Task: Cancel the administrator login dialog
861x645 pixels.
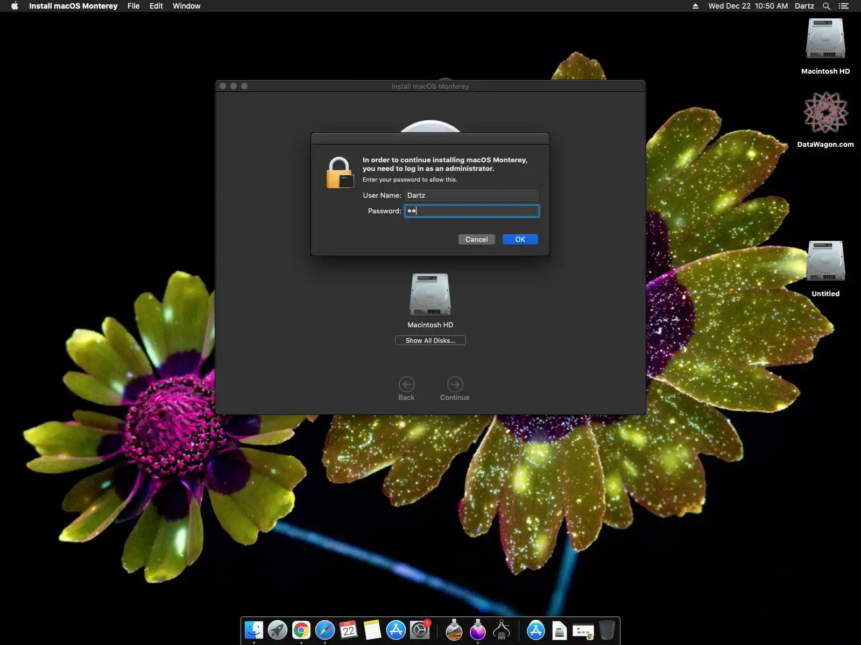Action: pos(477,239)
